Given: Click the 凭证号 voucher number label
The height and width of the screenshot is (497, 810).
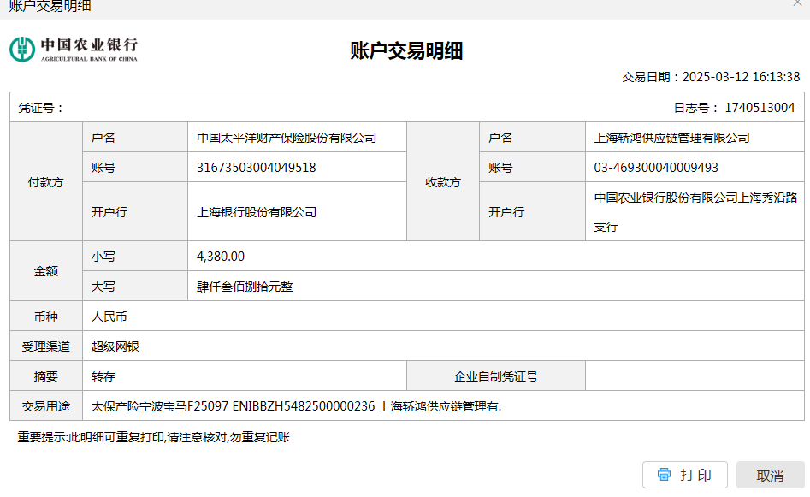Looking at the screenshot, I should coord(41,108).
